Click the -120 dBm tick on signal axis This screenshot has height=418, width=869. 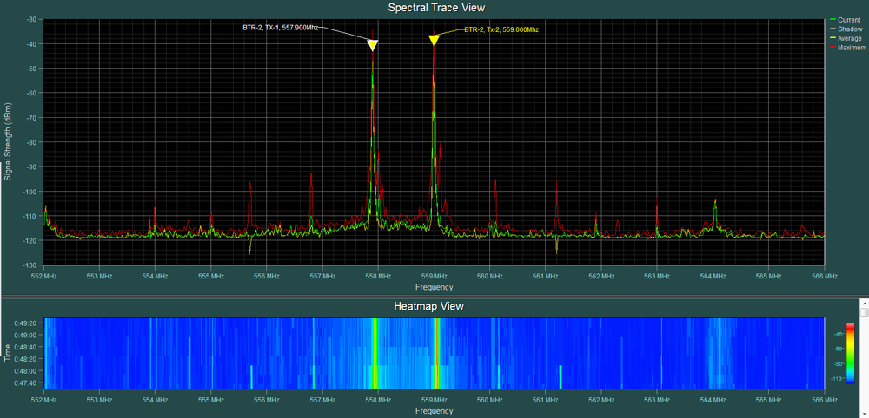(30, 240)
